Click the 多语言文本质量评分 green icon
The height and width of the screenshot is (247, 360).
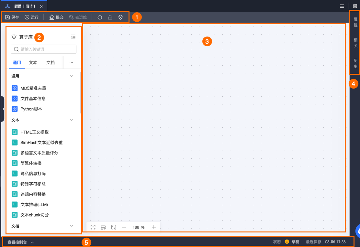(x=15, y=153)
